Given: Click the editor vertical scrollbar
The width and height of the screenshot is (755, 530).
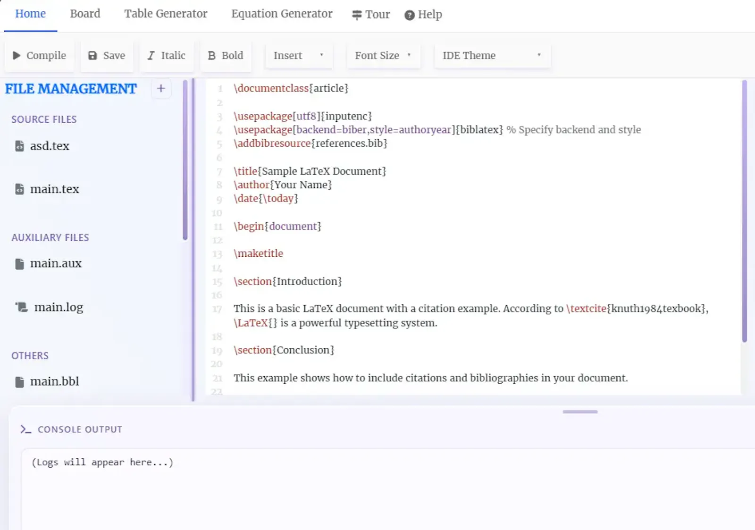Looking at the screenshot, I should coord(745,211).
